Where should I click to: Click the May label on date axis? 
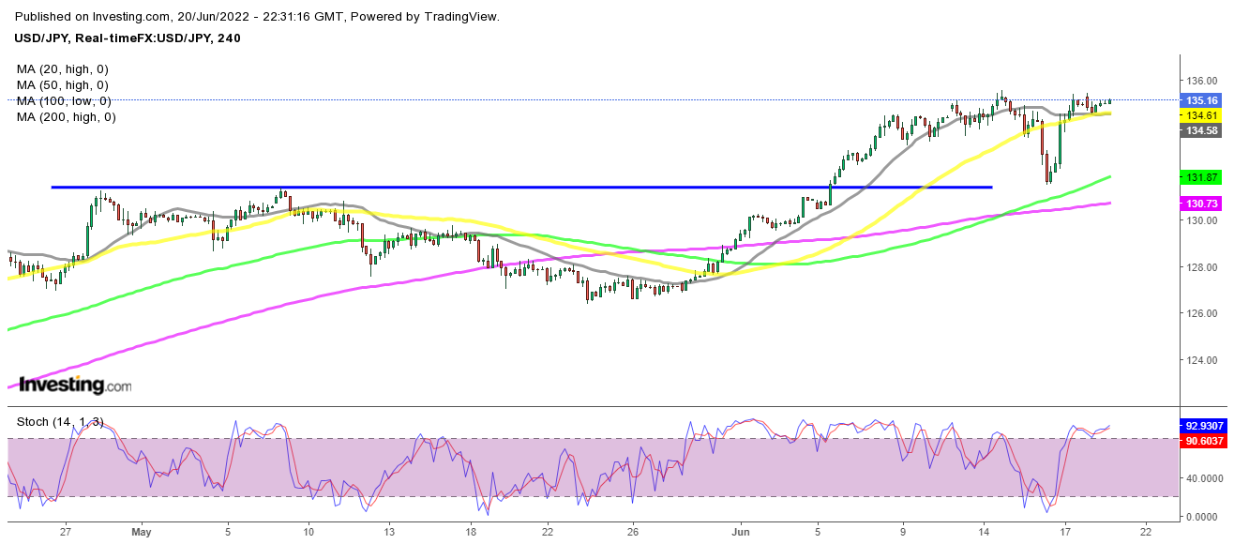tap(141, 533)
